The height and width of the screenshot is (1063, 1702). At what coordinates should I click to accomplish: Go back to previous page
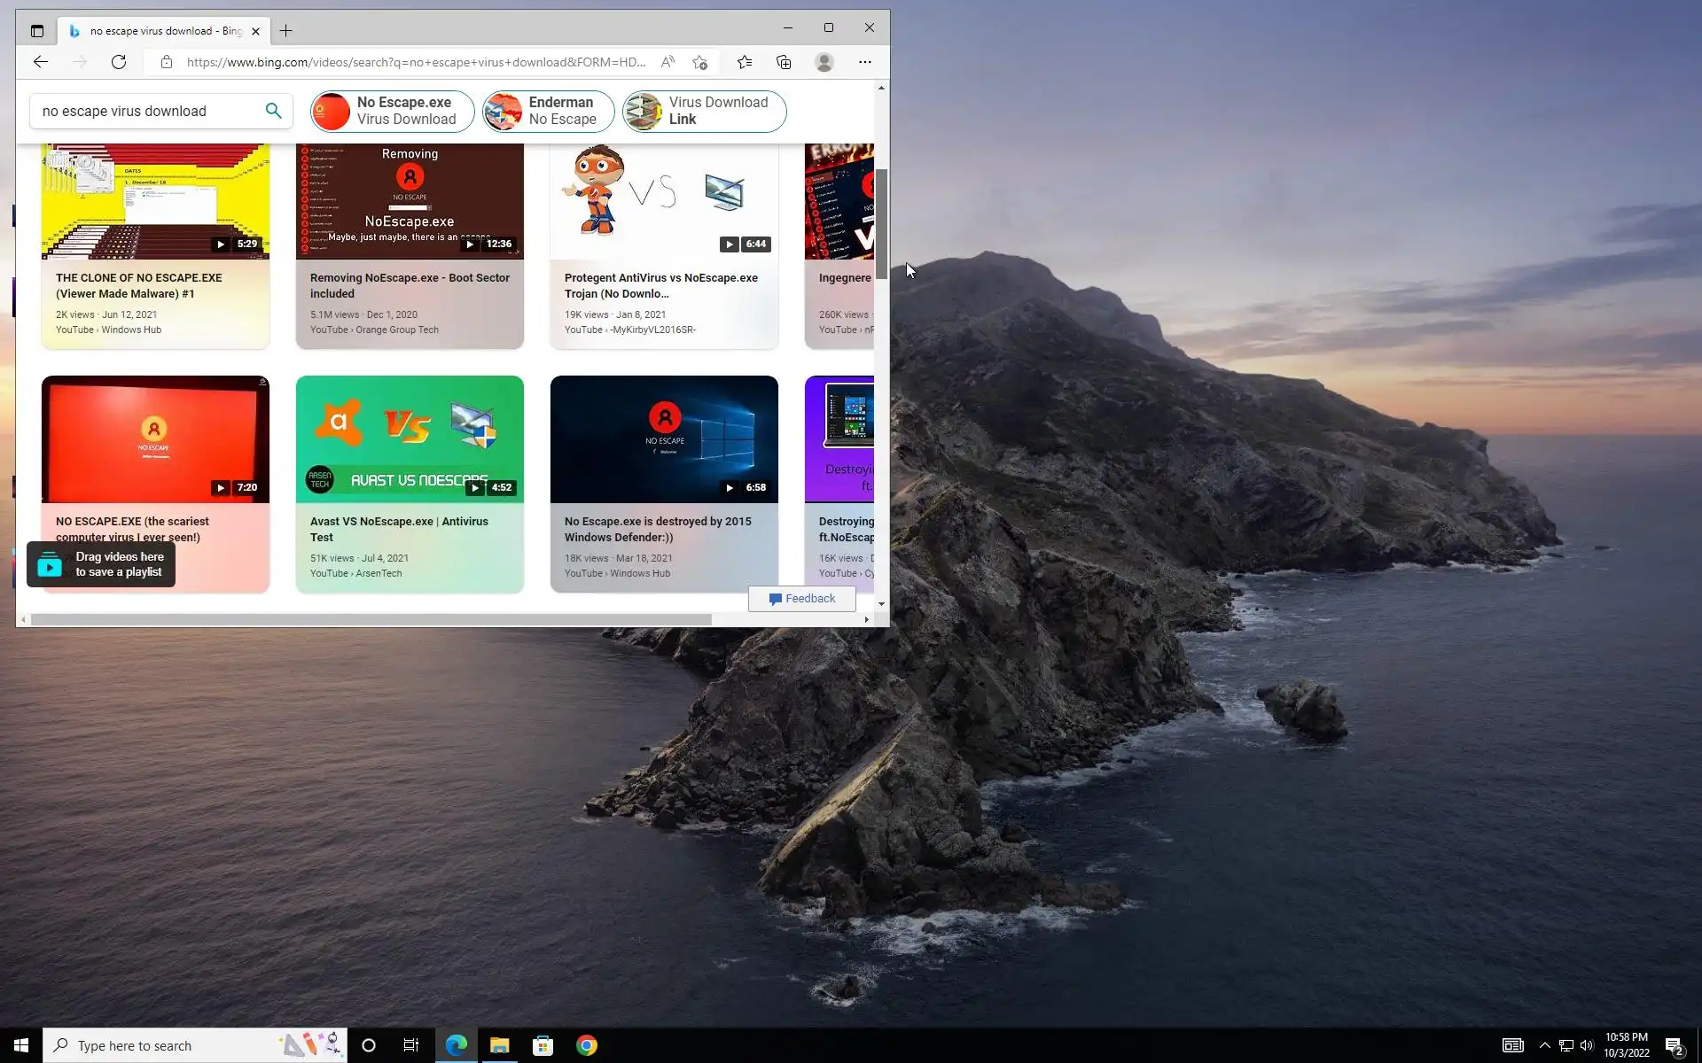[41, 62]
